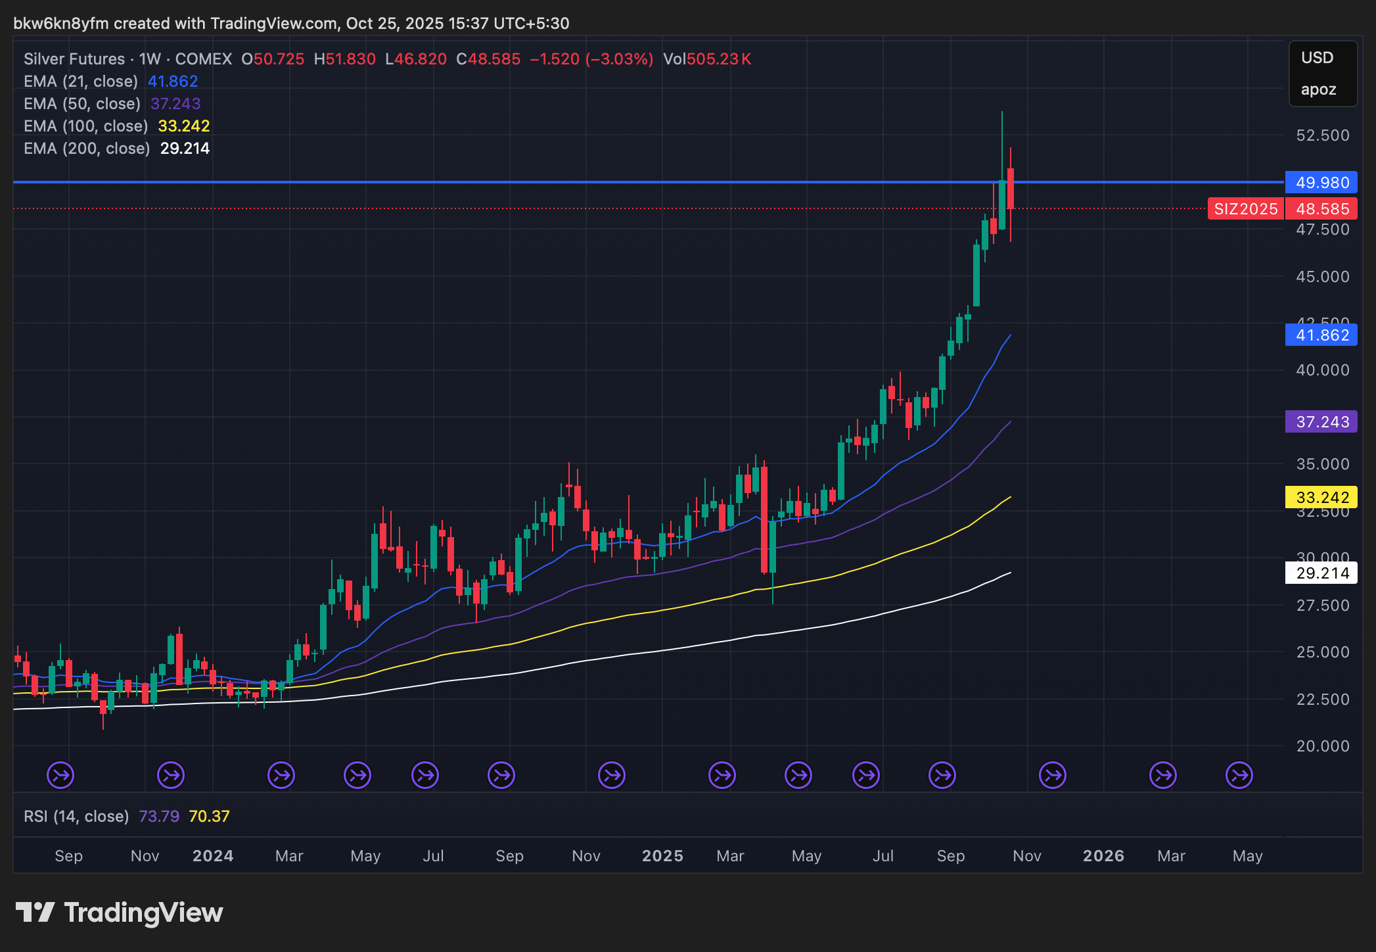Click the purple arrow marker below Sep 2023
Viewport: 1376px width, 952px height.
[x=60, y=775]
